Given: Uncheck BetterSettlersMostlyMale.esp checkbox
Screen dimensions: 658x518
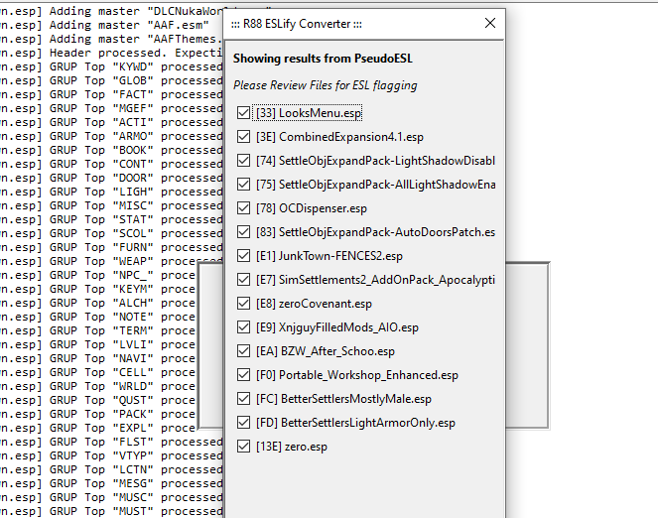Looking at the screenshot, I should (244, 399).
